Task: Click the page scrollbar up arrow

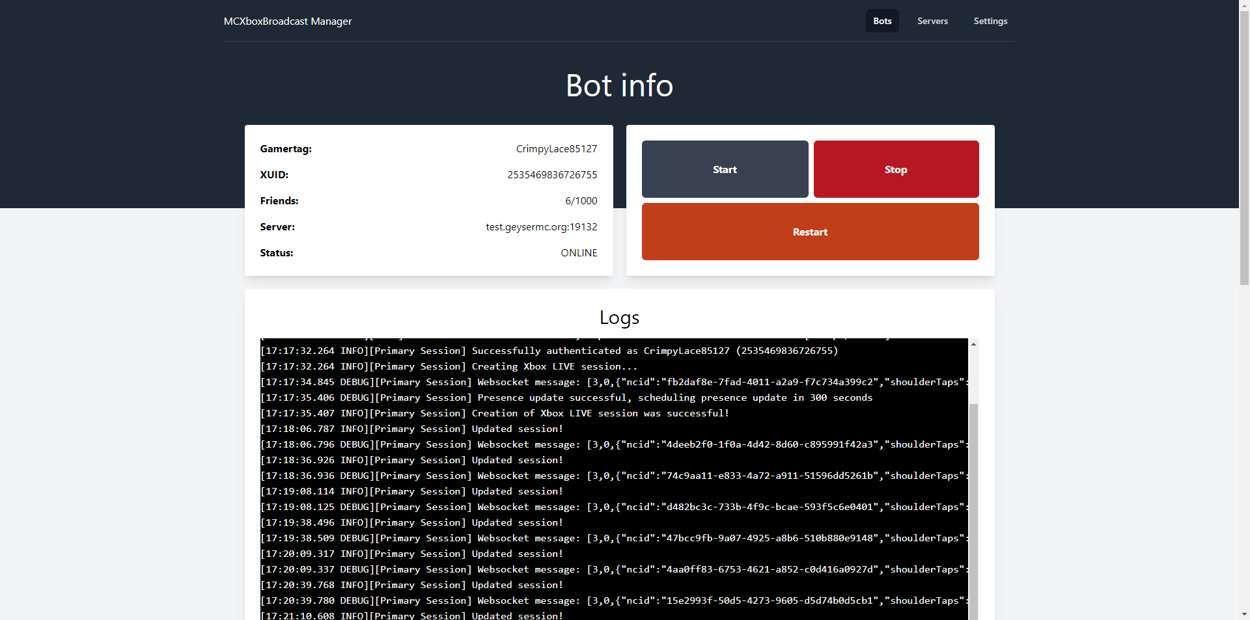Action: tap(1244, 5)
